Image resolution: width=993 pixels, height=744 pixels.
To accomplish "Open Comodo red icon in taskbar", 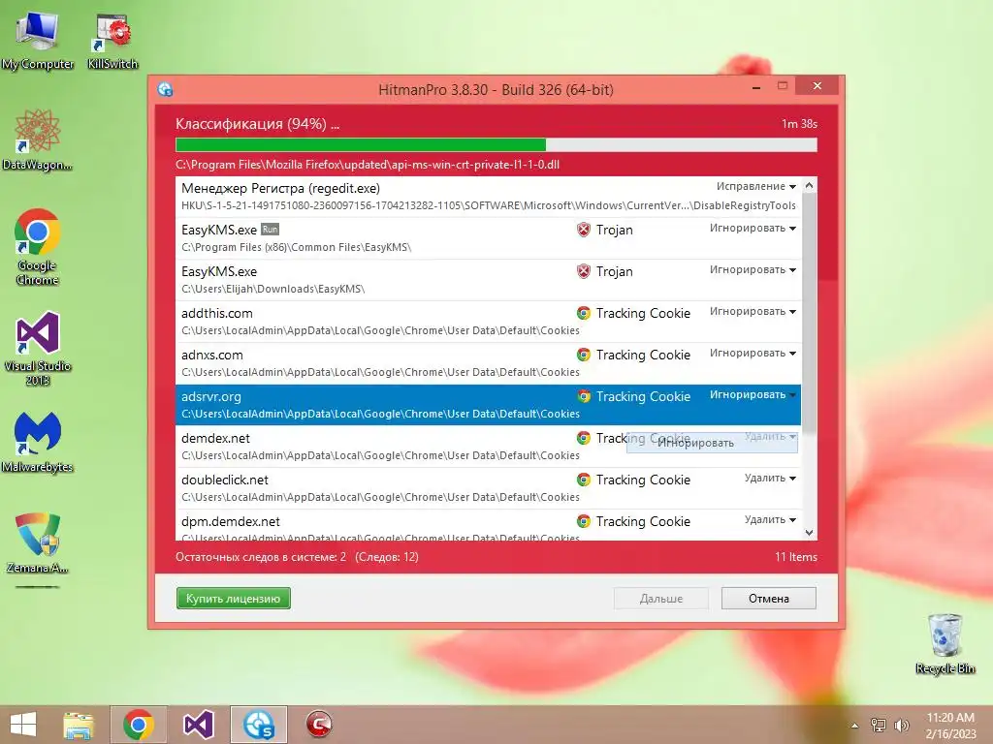I will (318, 725).
